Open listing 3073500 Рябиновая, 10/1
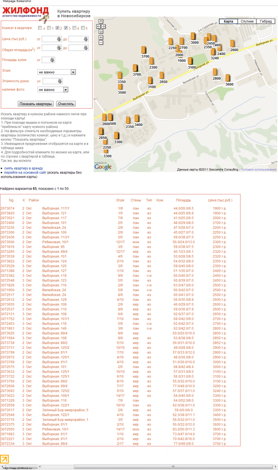 tap(120, 242)
